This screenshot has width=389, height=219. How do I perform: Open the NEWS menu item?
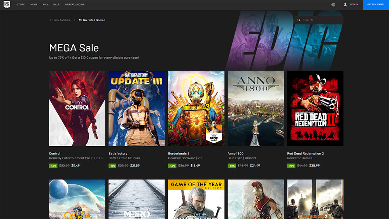(34, 4)
